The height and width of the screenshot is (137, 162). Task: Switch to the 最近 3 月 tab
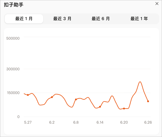(x=62, y=19)
